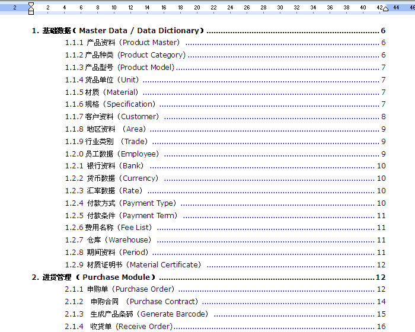The height and width of the screenshot is (332, 415).
Task: Jump to the Purchase Module heading
Action: click(95, 277)
